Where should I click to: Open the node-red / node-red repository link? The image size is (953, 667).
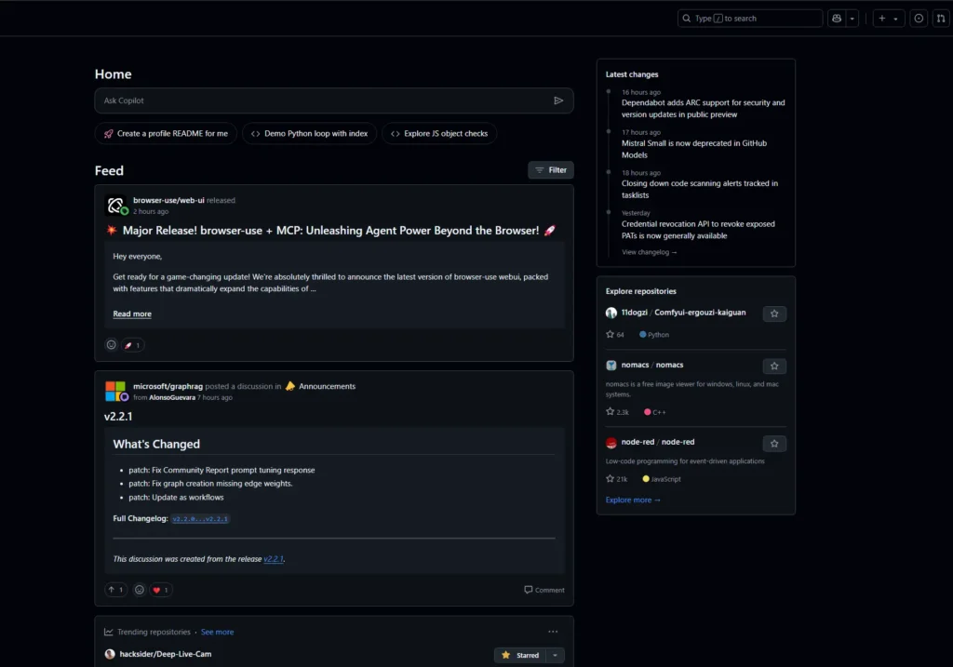[x=658, y=442]
